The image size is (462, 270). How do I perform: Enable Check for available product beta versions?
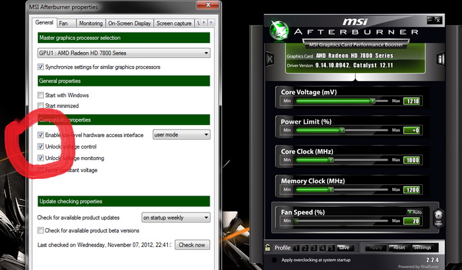click(41, 230)
